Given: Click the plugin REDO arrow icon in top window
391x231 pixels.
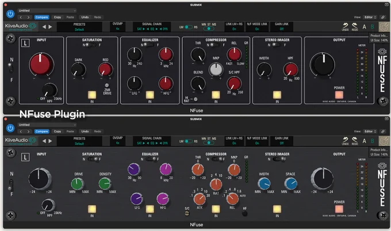Looking at the screenshot, I should click(x=355, y=26).
